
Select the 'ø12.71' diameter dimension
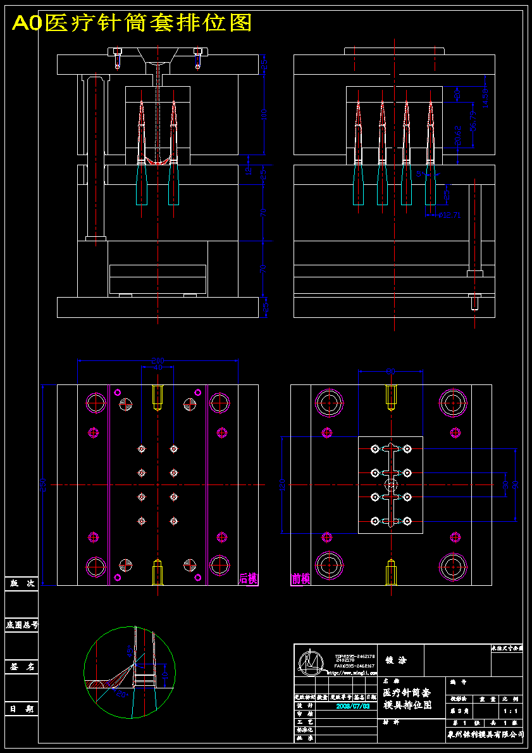450,215
